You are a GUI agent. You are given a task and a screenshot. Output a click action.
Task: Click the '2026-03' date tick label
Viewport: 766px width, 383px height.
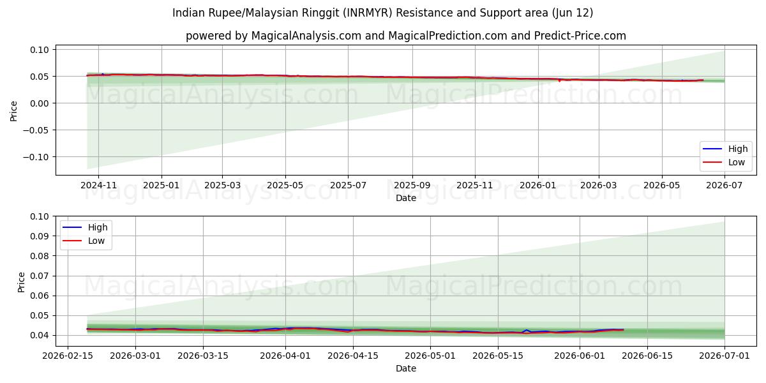598,185
